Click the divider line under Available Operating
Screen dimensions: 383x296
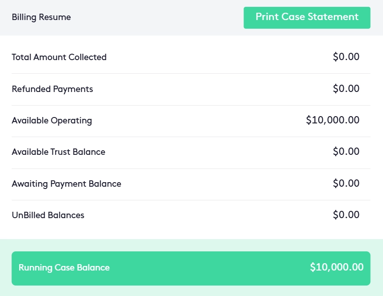[191, 137]
